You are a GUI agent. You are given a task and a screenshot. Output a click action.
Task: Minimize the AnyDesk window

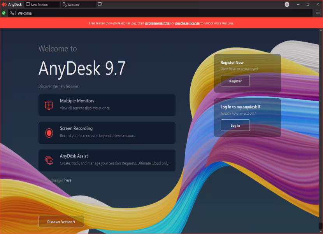coord(298,4)
